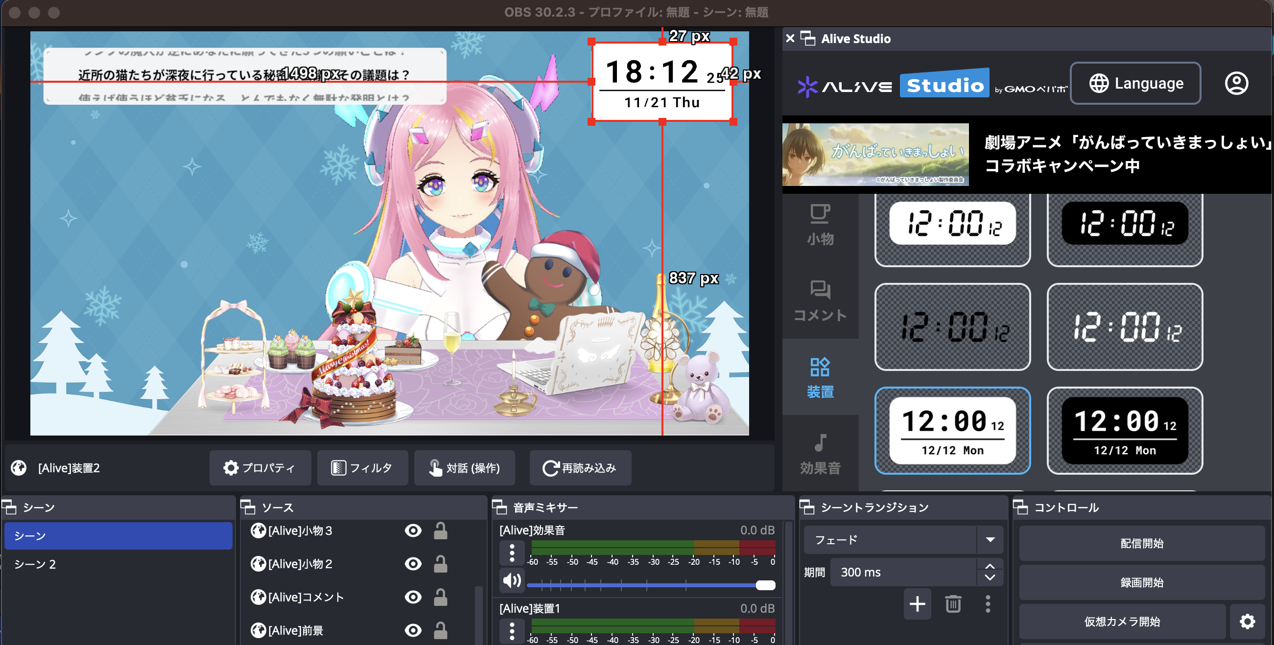Select white clock with 12/12 Mon date
The image size is (1274, 645).
click(x=952, y=431)
